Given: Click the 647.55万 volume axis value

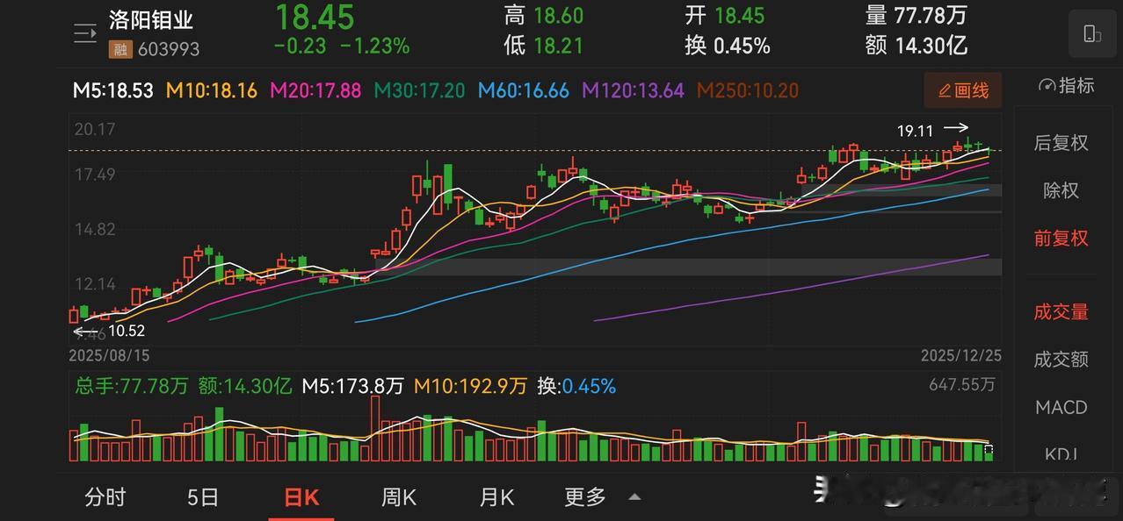Looking at the screenshot, I should point(961,384).
